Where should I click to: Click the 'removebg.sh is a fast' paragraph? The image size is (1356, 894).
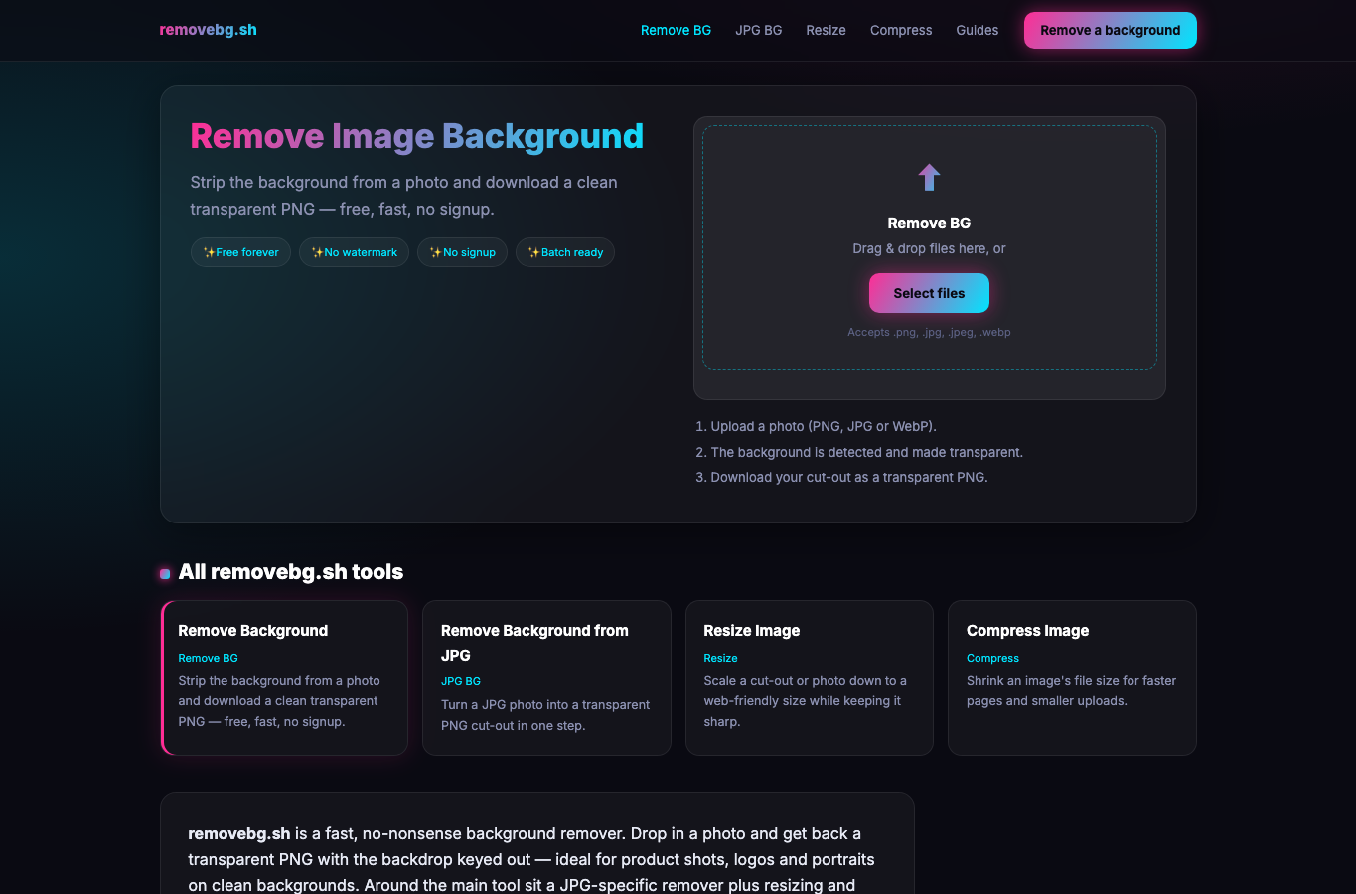531,859
